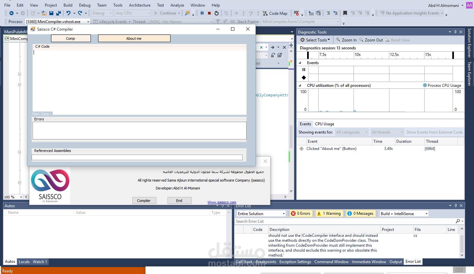Image resolution: width=474 pixels, height=274 pixels.
Task: Open the Architecture menu
Action: (x=140, y=5)
